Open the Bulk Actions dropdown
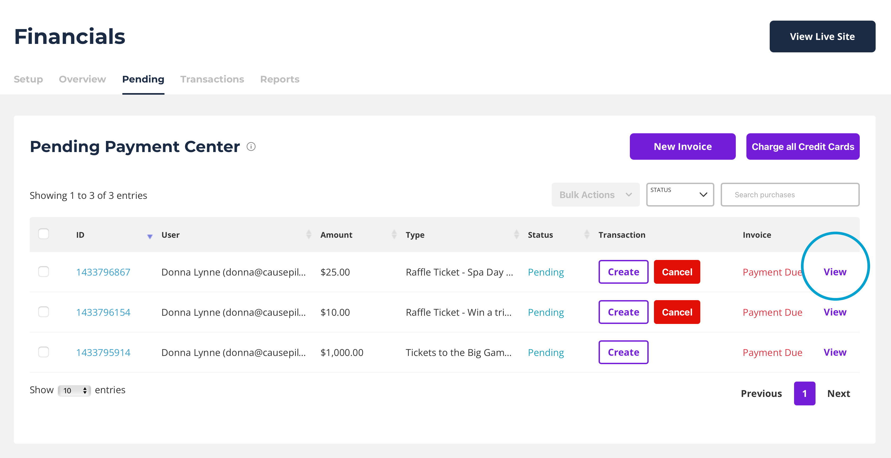The image size is (891, 458). [x=595, y=195]
